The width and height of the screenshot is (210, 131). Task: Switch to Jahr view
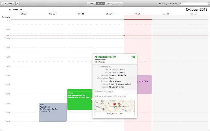tap(118, 4)
